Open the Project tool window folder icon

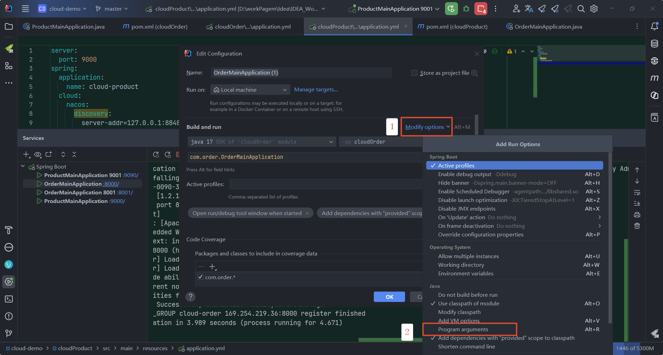coord(9,27)
